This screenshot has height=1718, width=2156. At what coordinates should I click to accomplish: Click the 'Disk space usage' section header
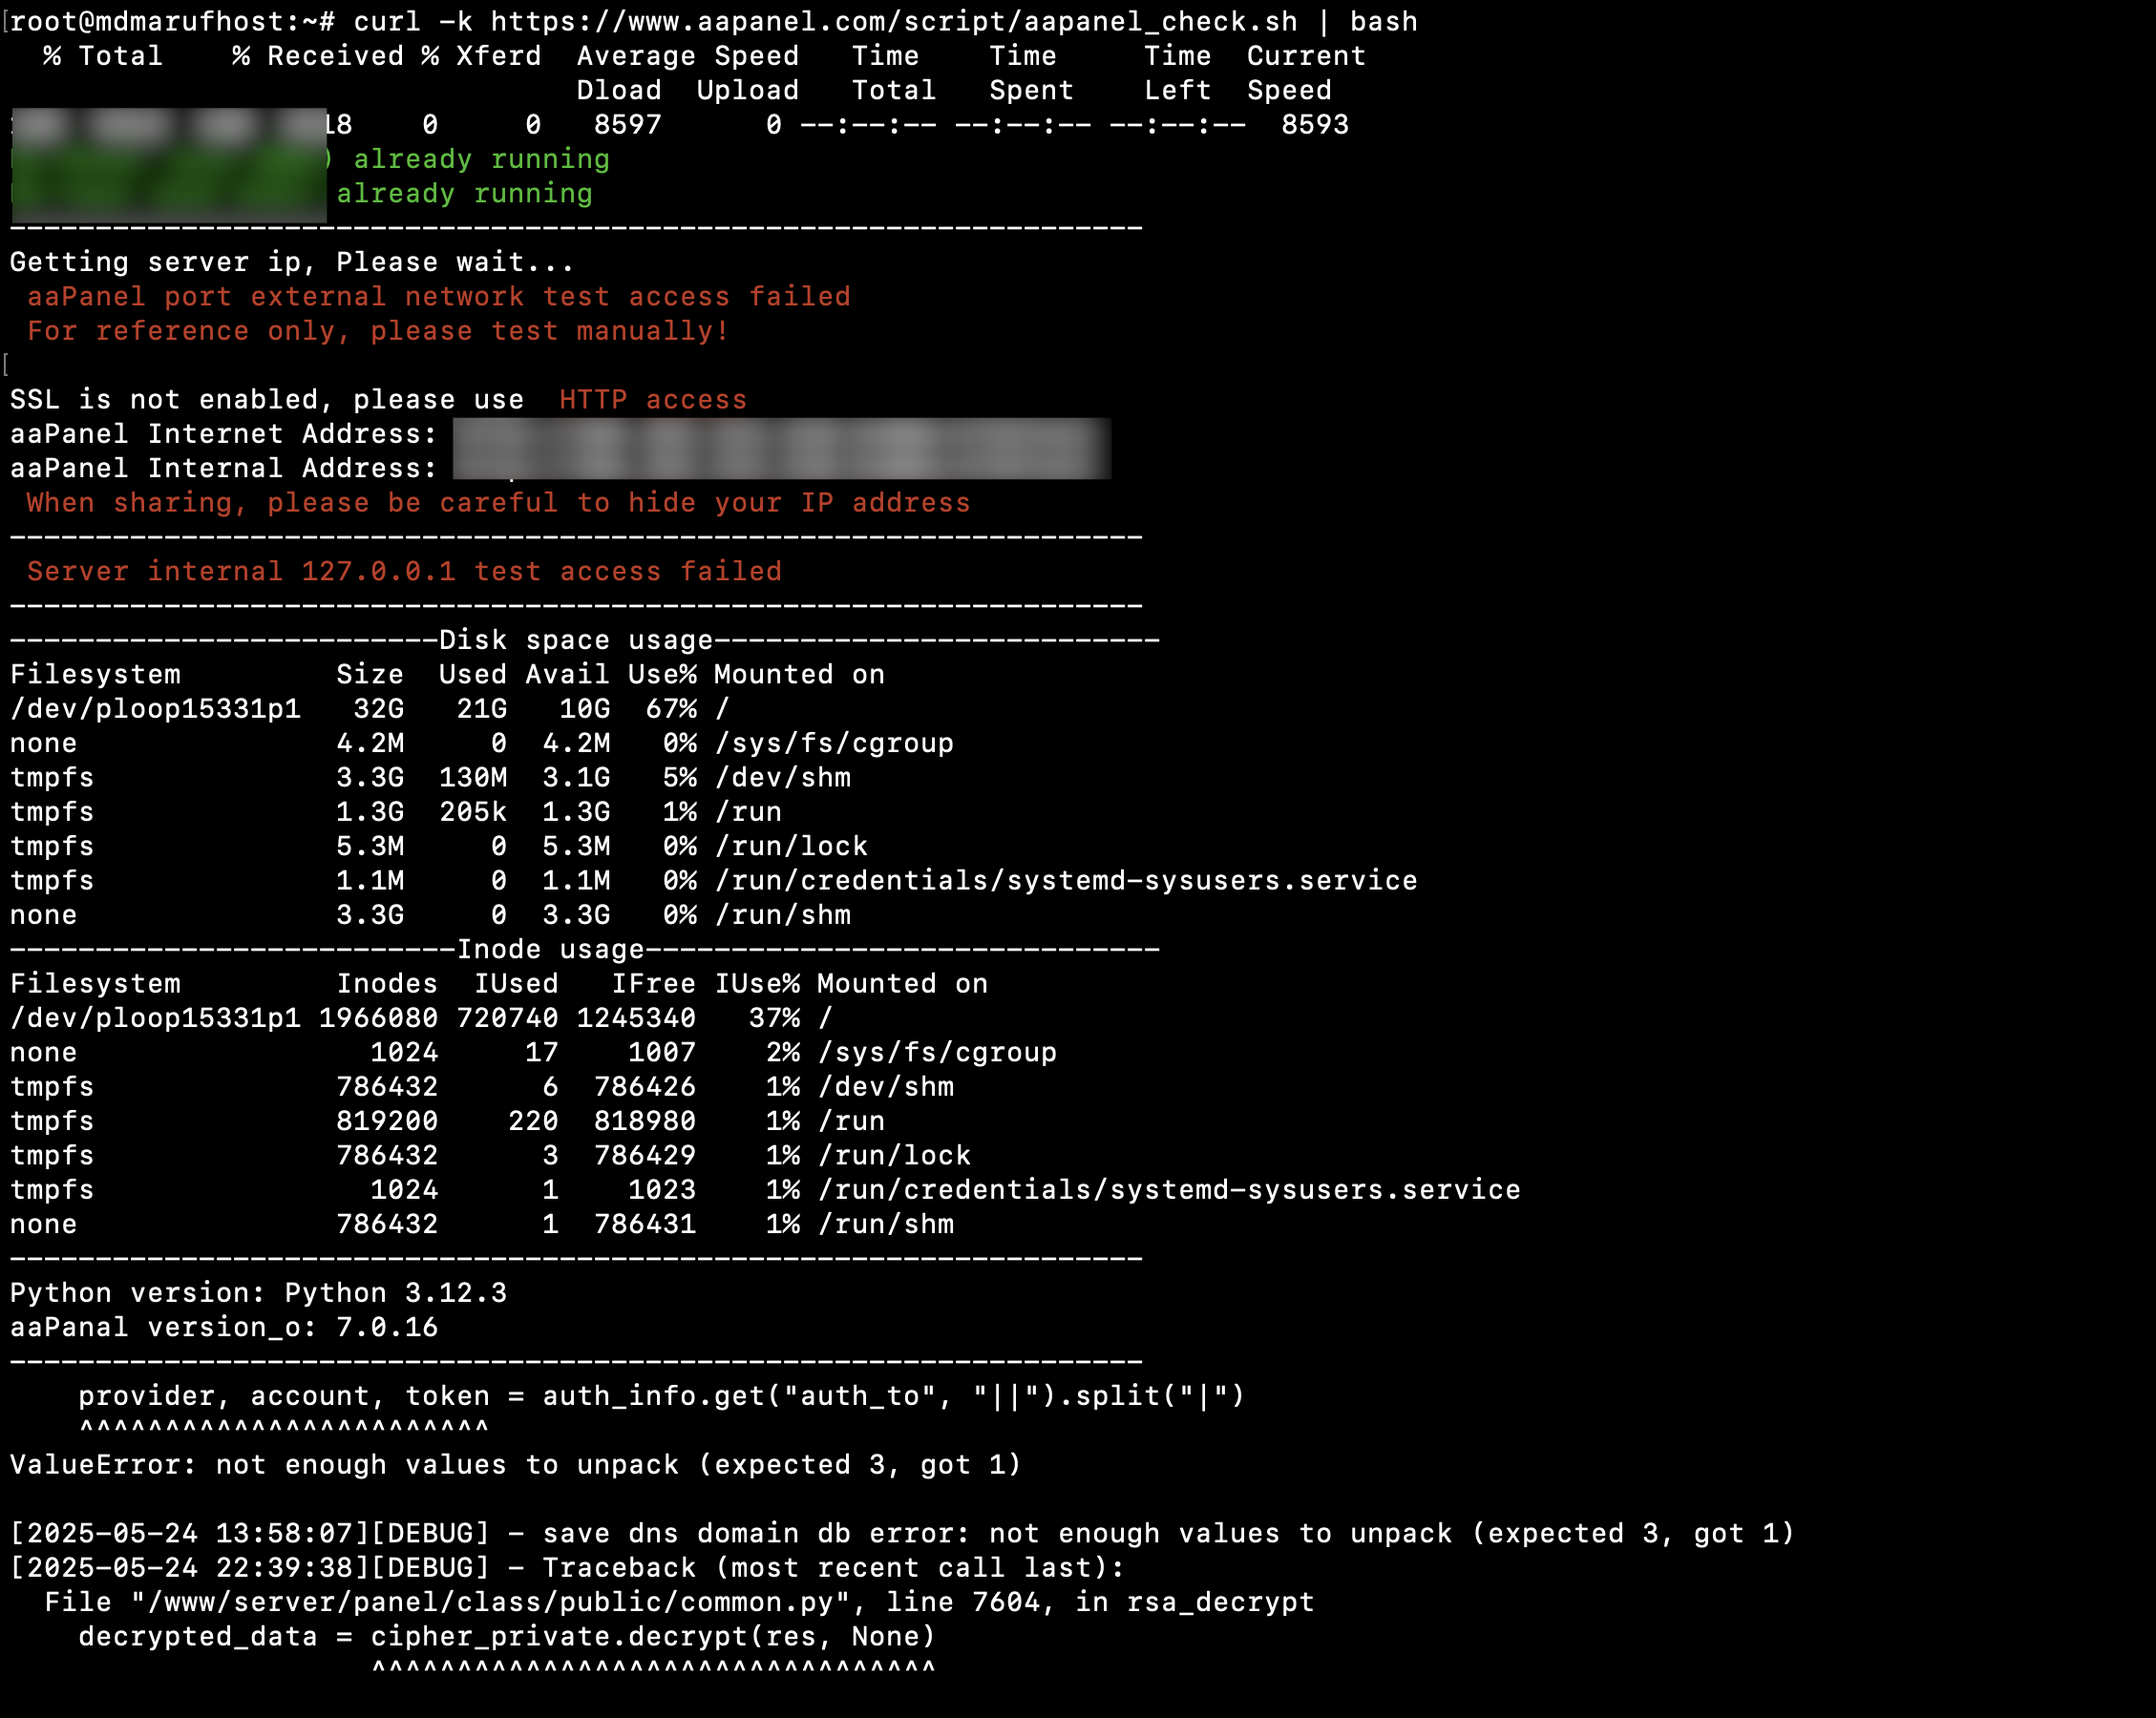[x=575, y=639]
